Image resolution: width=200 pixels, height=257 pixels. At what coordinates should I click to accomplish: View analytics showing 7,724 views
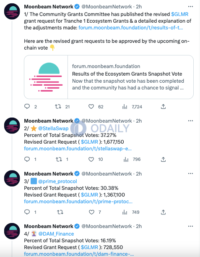tap(132, 107)
